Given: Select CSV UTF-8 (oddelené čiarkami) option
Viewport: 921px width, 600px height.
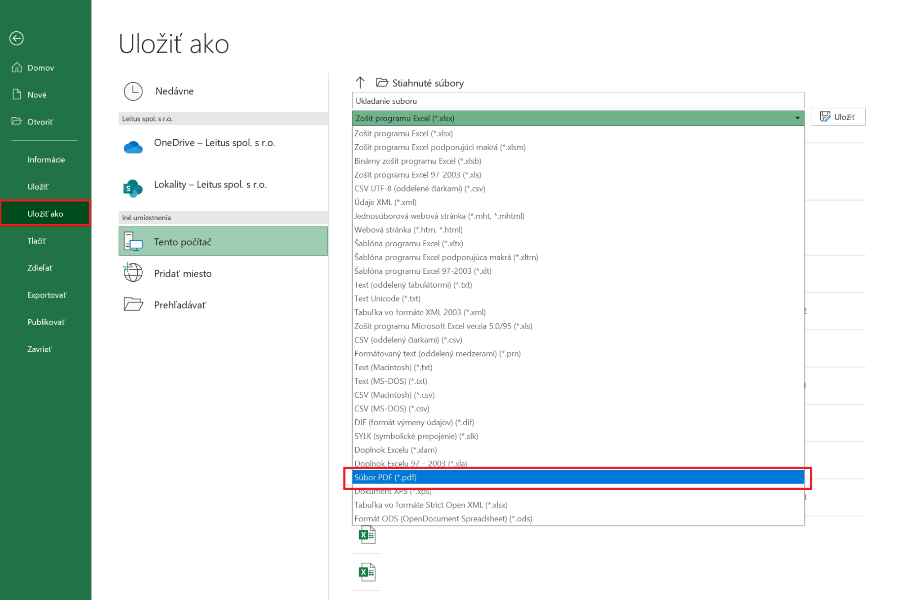Looking at the screenshot, I should click(x=578, y=188).
